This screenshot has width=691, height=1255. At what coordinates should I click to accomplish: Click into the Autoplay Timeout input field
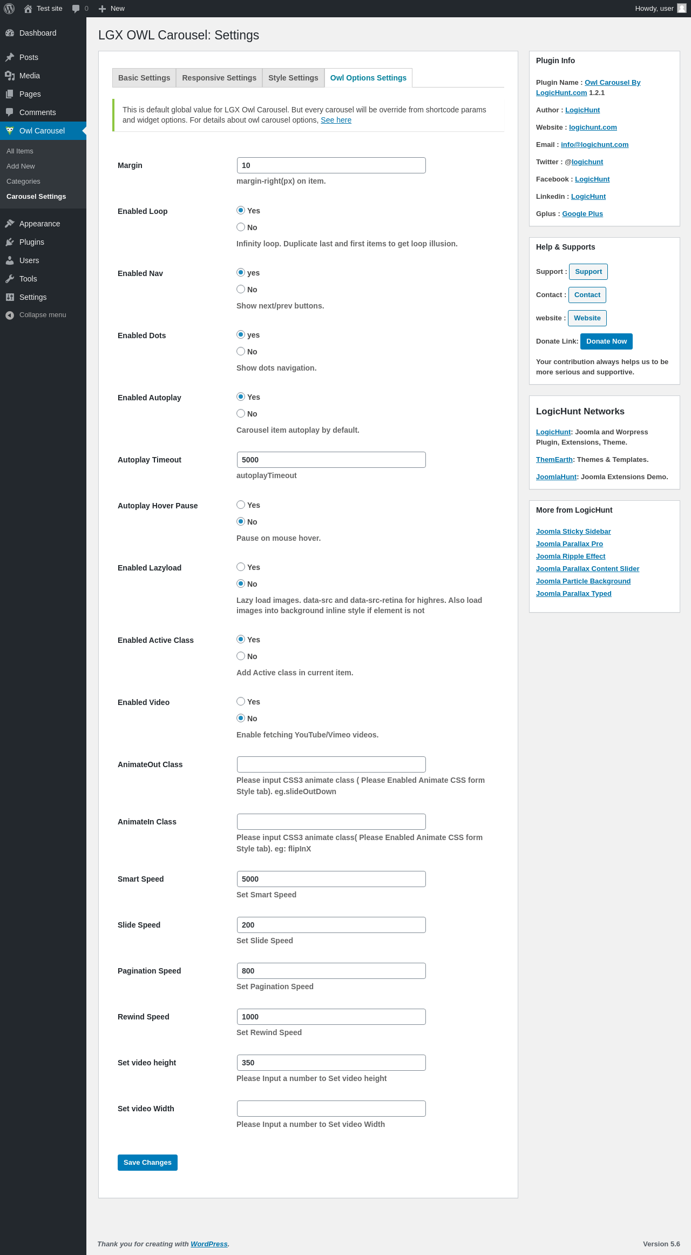331,460
